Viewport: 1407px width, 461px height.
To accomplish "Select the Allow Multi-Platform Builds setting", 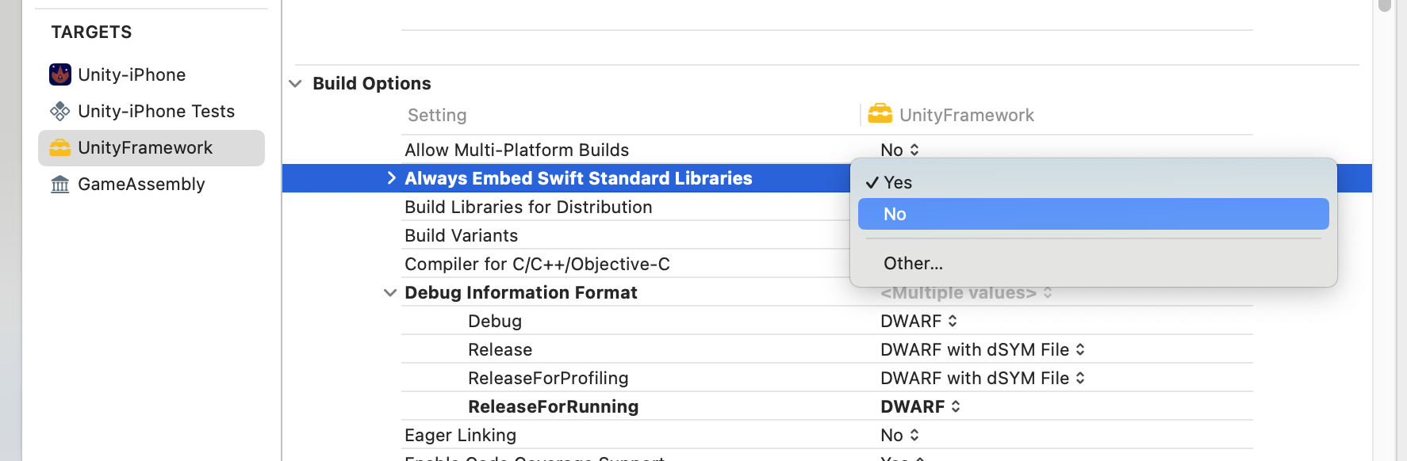I will tap(516, 150).
